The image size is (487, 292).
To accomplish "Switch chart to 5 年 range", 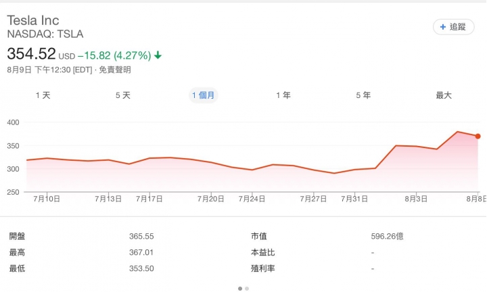I will 363,95.
